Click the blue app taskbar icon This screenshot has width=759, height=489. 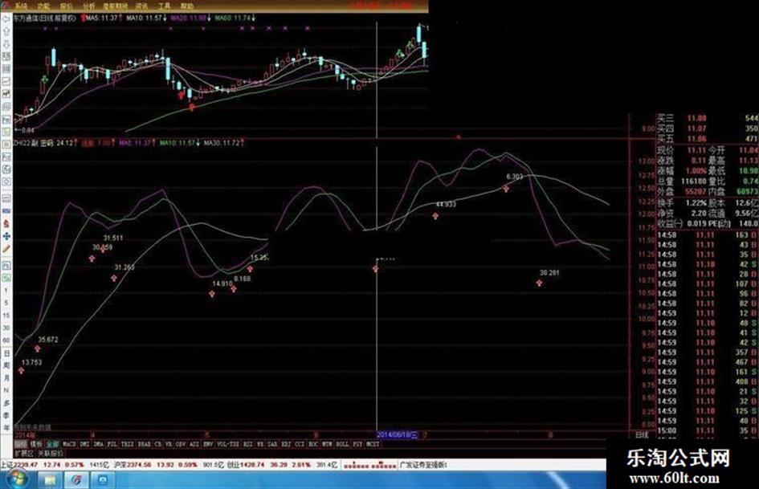[103, 480]
